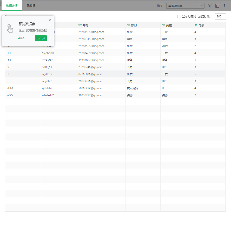This screenshot has width=231, height=225.
Task: Open the three-dot more options menu
Action: (x=225, y=6)
